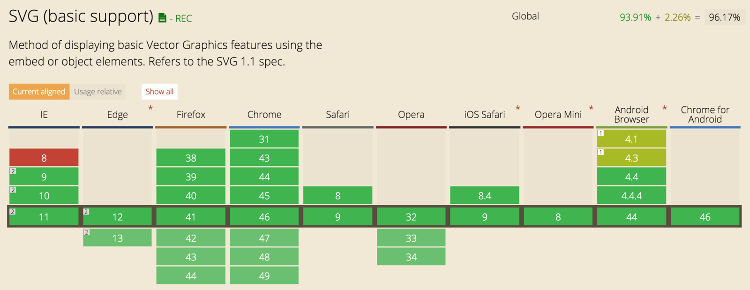Click the Show all button
750x290 pixels.
pos(159,91)
